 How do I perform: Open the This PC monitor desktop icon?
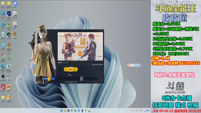(x=3, y=14)
